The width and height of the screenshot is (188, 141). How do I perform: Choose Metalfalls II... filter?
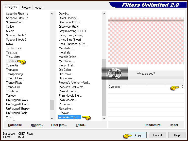[66, 48]
